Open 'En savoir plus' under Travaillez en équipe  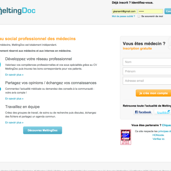click(x=14, y=123)
